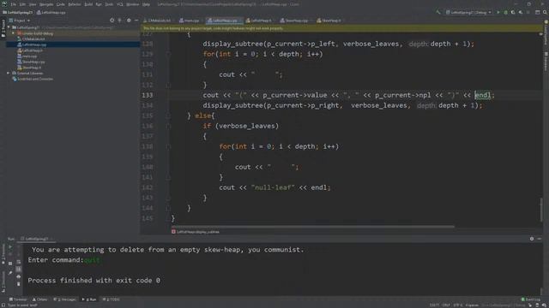Open the Navigate menu
The image size is (549, 308).
tap(46, 4)
